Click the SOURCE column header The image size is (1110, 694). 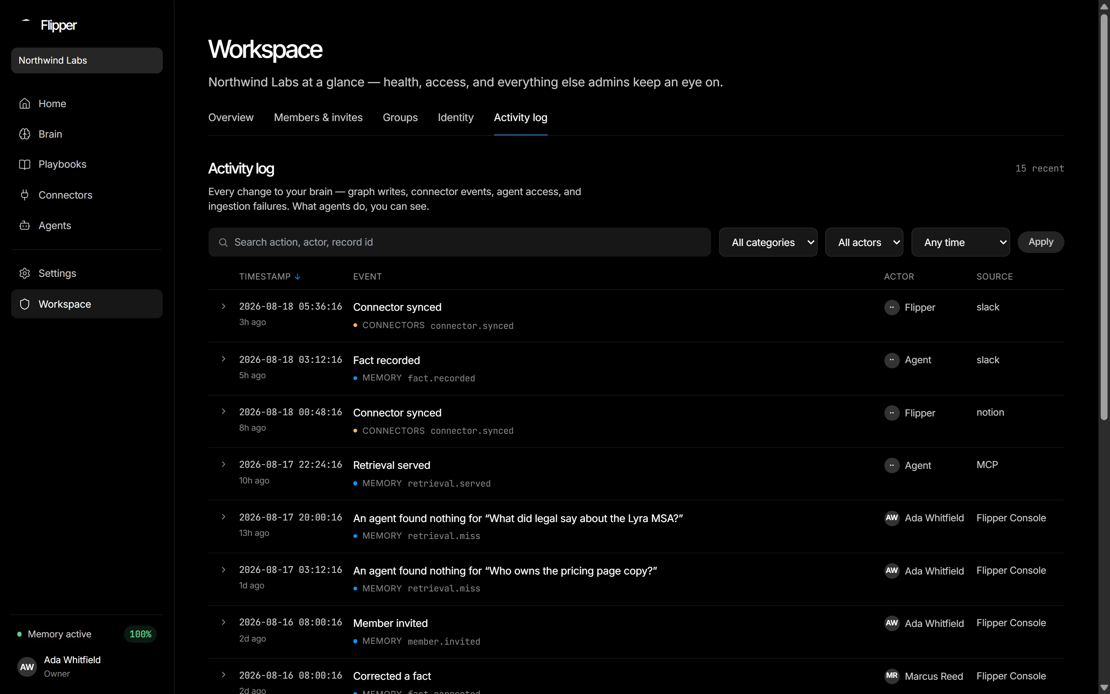coord(994,277)
